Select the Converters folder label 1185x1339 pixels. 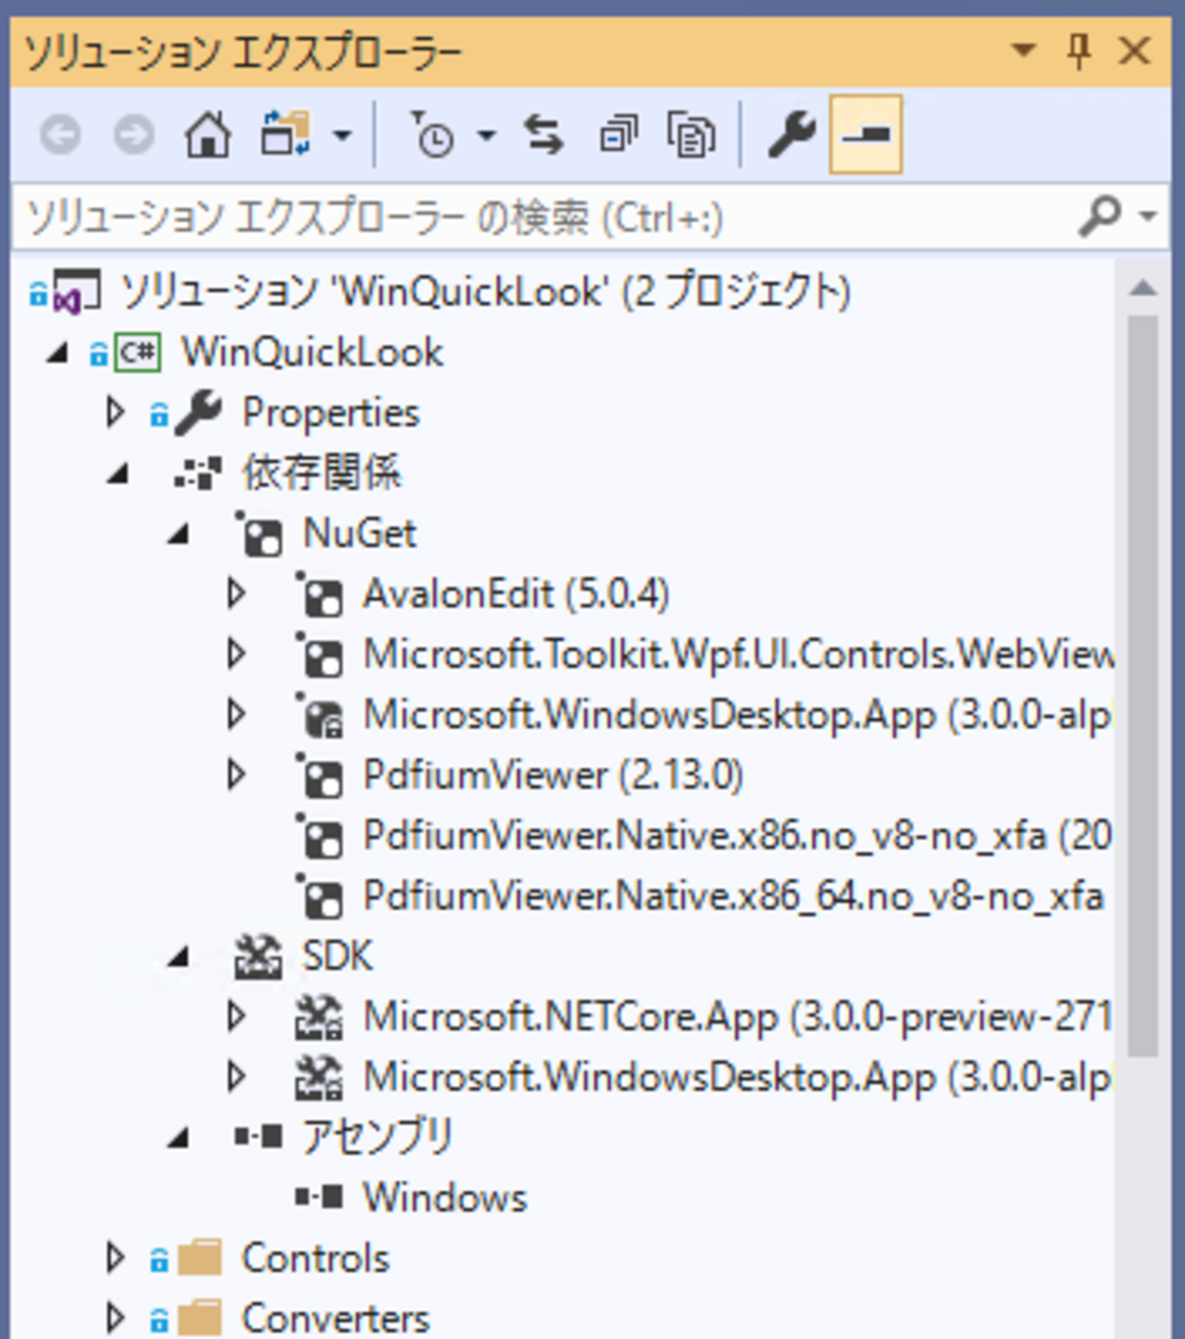point(335,1318)
